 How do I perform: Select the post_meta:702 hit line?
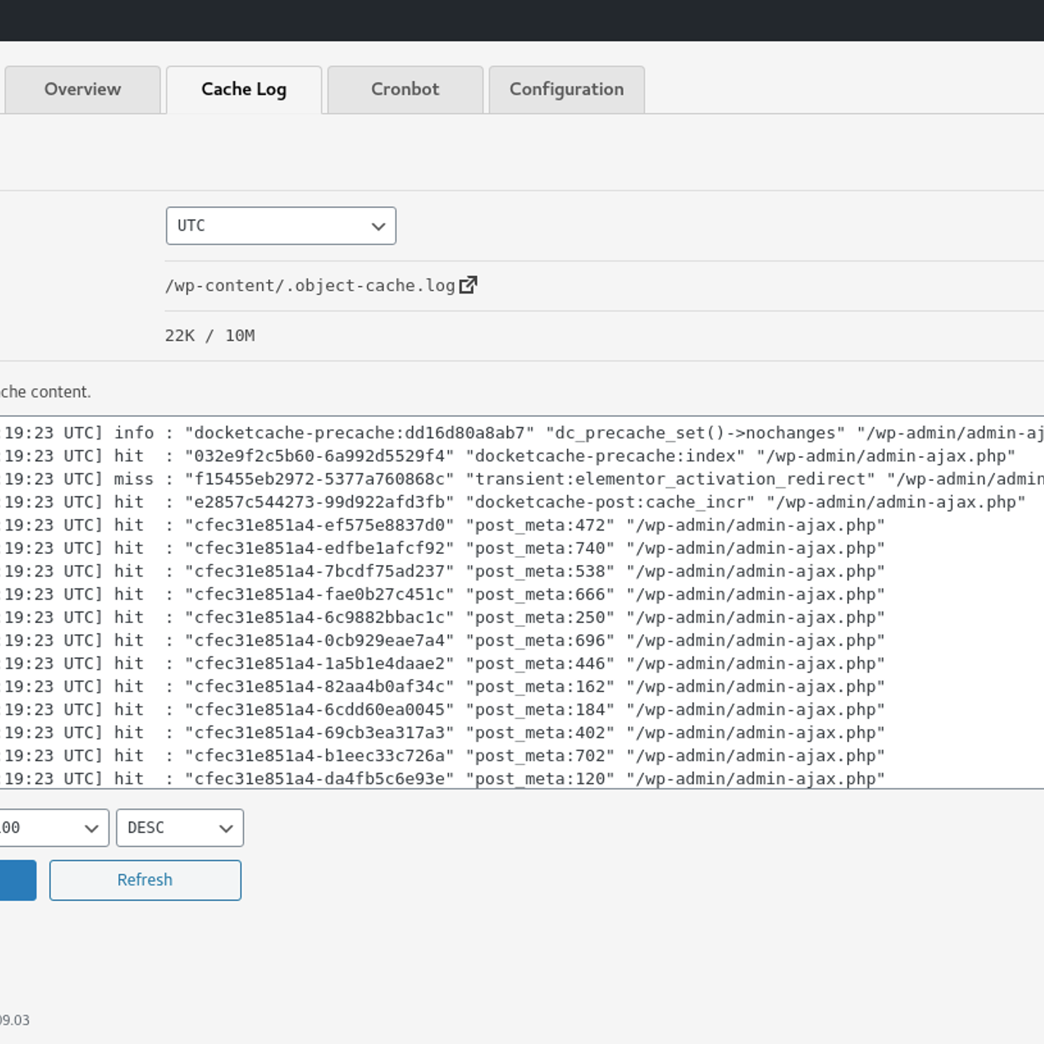point(522,756)
